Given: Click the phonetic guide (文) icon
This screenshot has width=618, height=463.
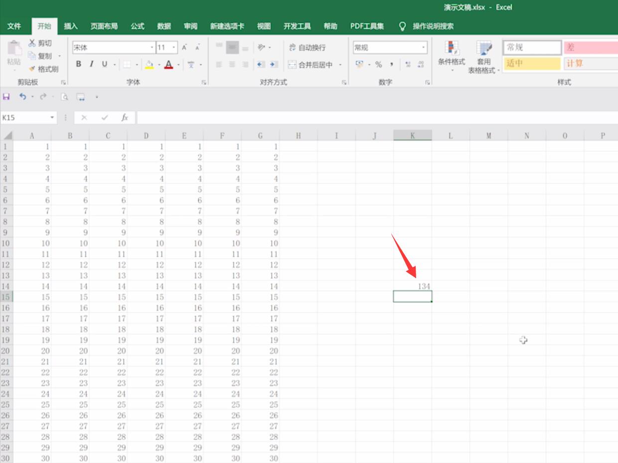Looking at the screenshot, I should tap(191, 64).
